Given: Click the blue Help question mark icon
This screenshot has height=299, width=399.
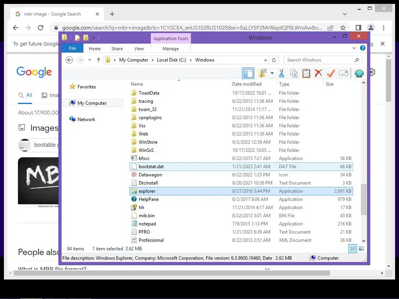Looking at the screenshot, I should pos(363,48).
